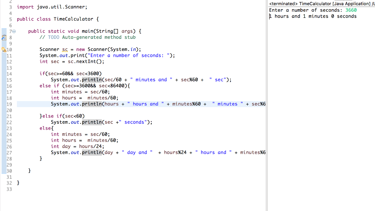Click println on line 27
375x211 pixels.
tap(92, 152)
